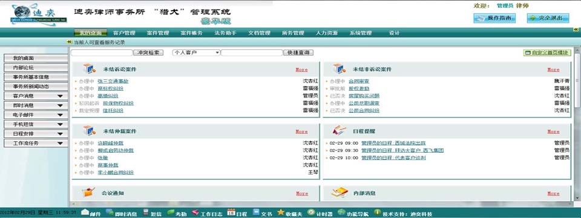The width and height of the screenshot is (581, 218).
Task: Open the 文档管理 menu
Action: tap(259, 33)
